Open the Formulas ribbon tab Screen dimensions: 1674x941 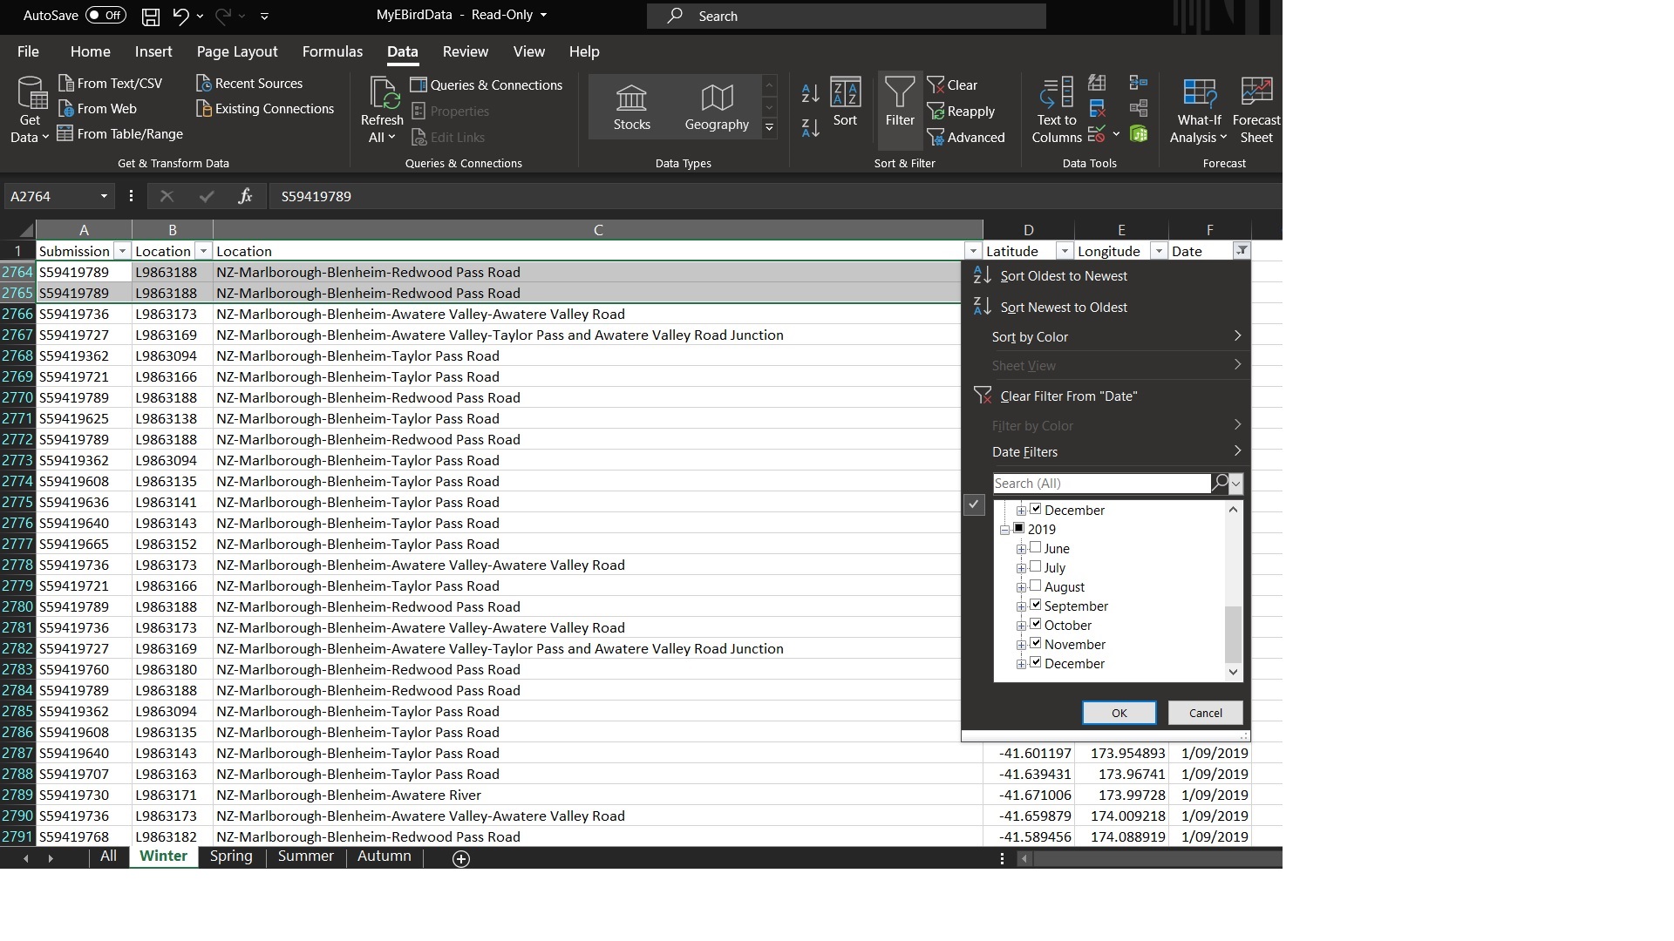[332, 51]
